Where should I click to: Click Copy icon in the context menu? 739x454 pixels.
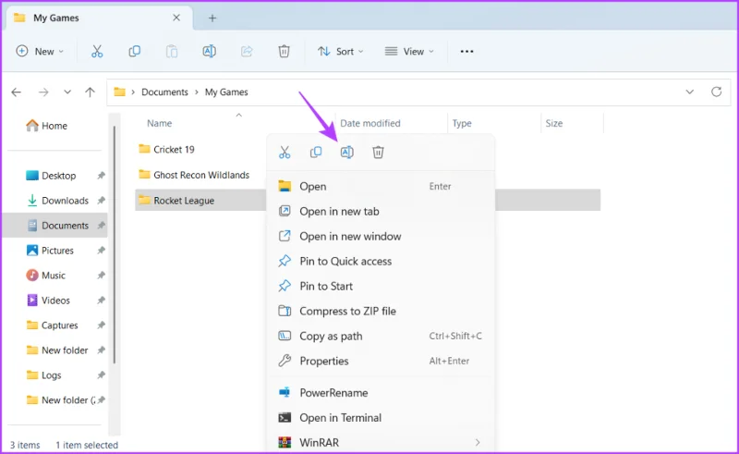coord(316,153)
